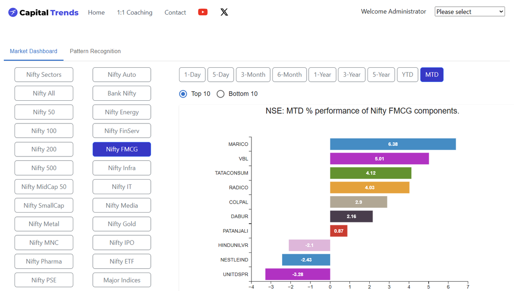
Task: Click the UNITDSPR -3.28 chart bar
Action: (x=298, y=274)
